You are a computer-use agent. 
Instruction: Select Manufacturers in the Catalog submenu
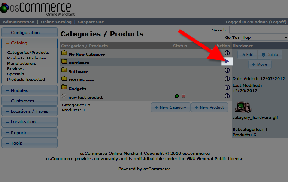click(x=22, y=63)
